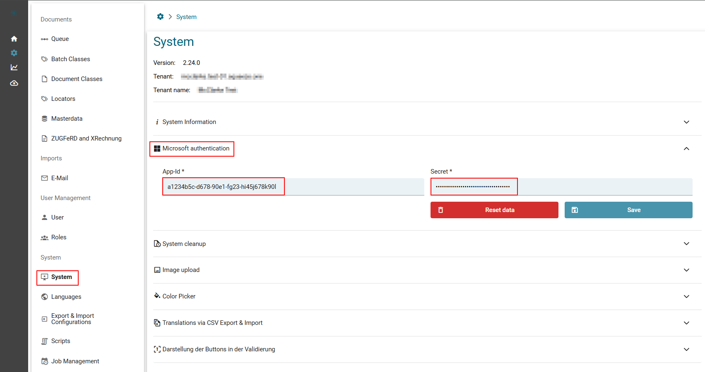Go to Job Management menu item
This screenshot has height=372, width=705.
pyautogui.click(x=75, y=361)
